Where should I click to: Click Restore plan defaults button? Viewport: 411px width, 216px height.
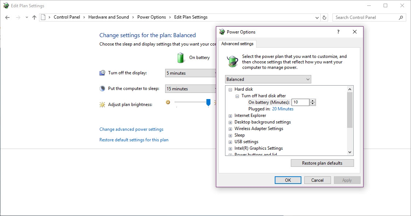(x=322, y=163)
